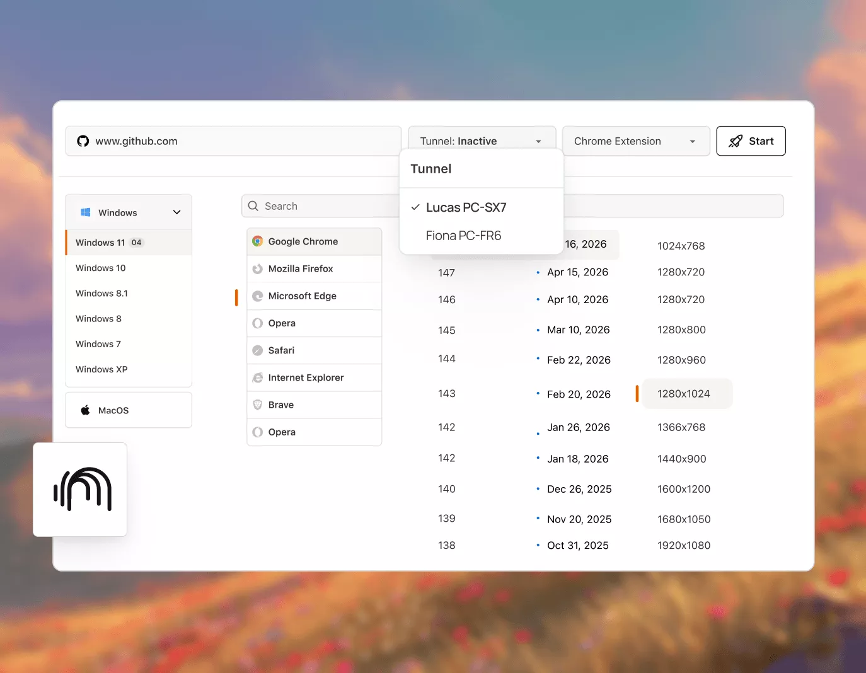Click the Apr 10, 2026 date

577,300
